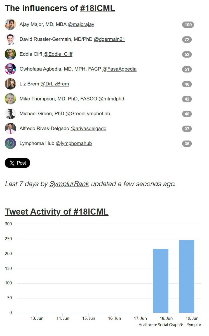Open the #18ICML hashtag link in heading
Viewport: 209px width, 336px height.
[x=97, y=8]
